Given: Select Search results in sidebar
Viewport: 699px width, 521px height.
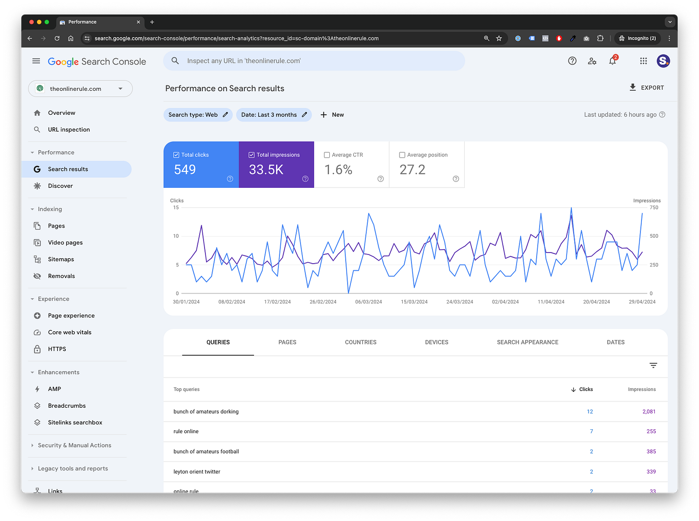Looking at the screenshot, I should [77, 169].
